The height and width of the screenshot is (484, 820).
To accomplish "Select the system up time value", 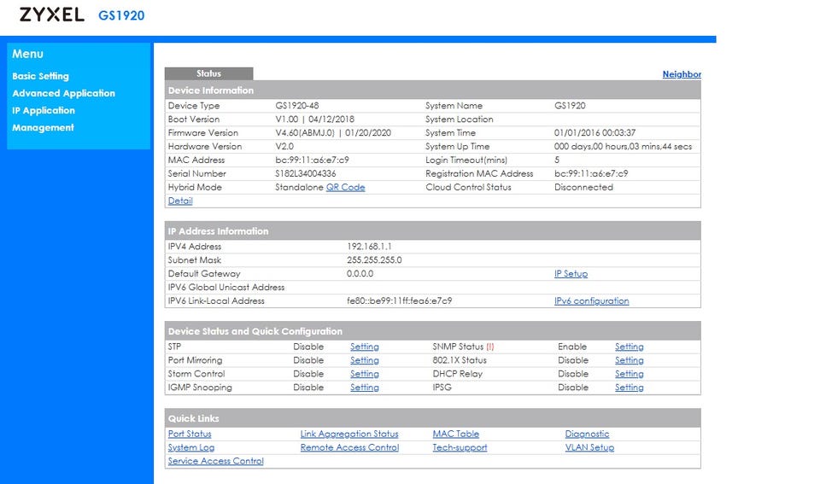I will click(623, 146).
